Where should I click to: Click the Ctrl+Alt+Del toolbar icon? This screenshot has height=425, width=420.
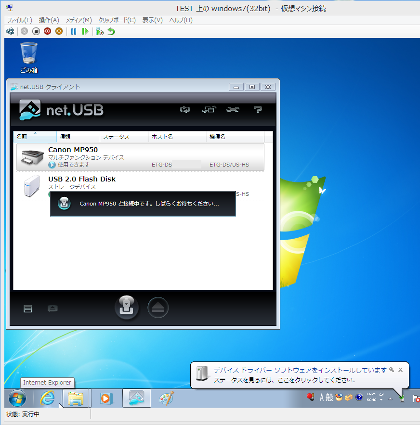point(10,31)
